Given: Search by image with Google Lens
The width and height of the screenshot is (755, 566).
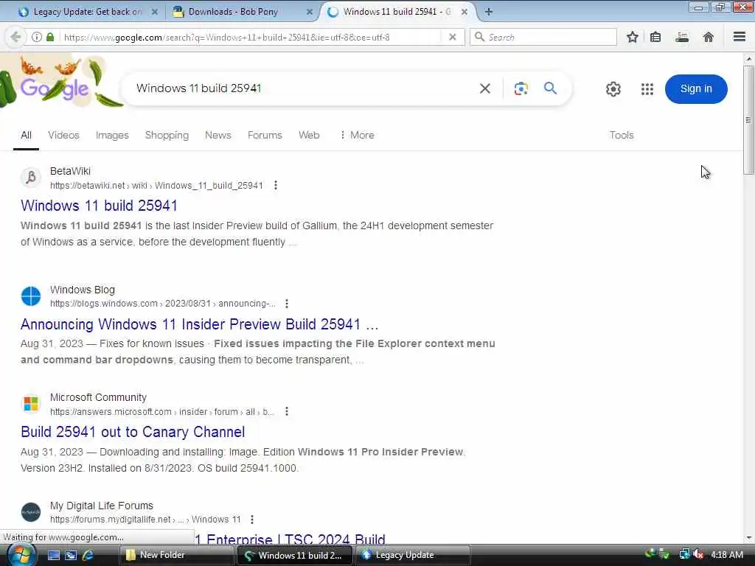Looking at the screenshot, I should 521,88.
